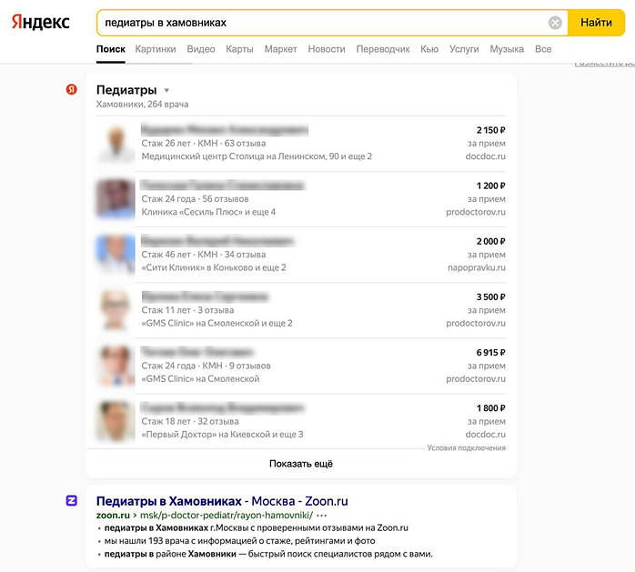
Task: Click the Условия подключения link
Action: (467, 448)
